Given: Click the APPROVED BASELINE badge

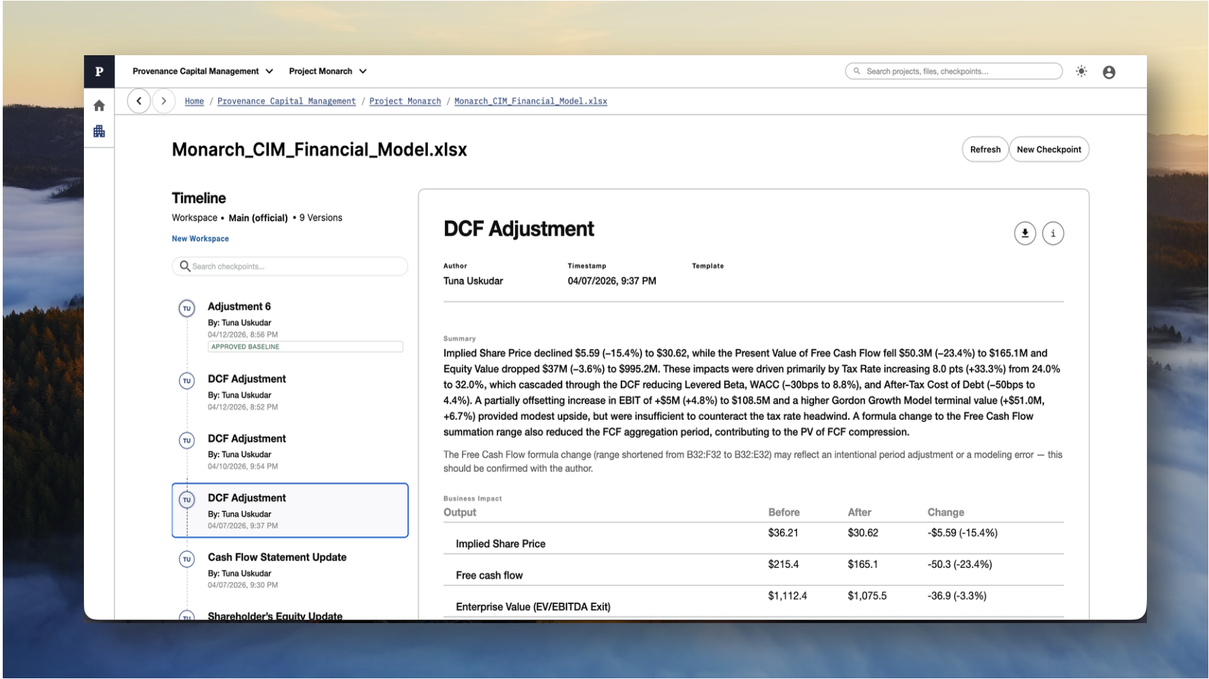Looking at the screenshot, I should [305, 346].
